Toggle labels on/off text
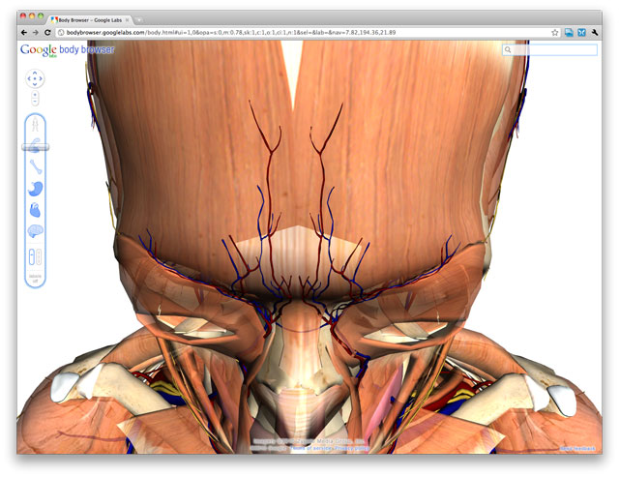This screenshot has width=619, height=477. [35, 279]
